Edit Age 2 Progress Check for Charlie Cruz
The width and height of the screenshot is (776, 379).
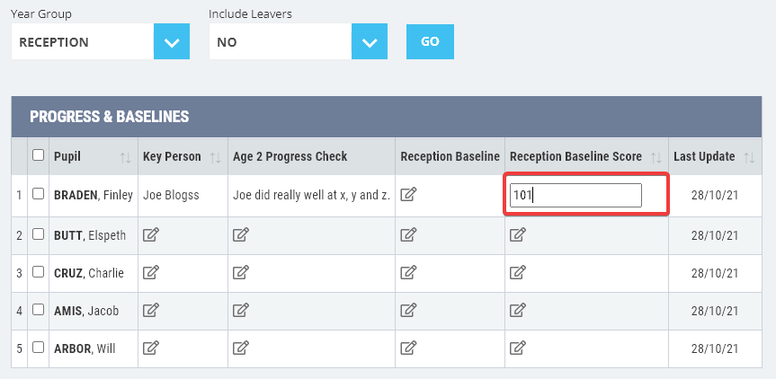[x=240, y=272]
